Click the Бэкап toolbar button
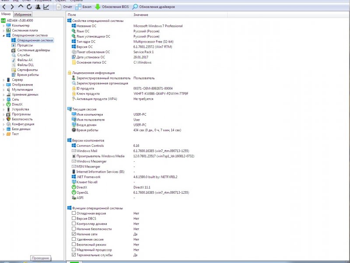 83,7
